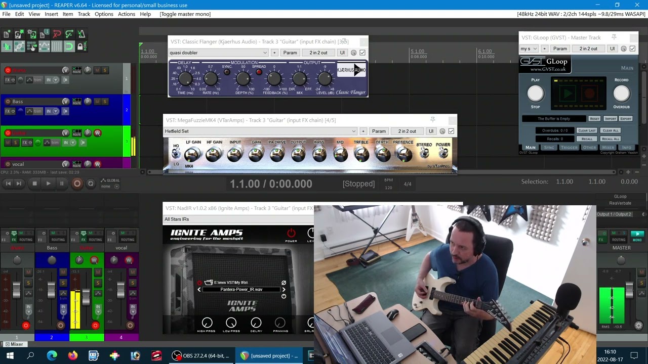648x364 pixels.
Task: Open the Track menu
Action: pos(84,14)
